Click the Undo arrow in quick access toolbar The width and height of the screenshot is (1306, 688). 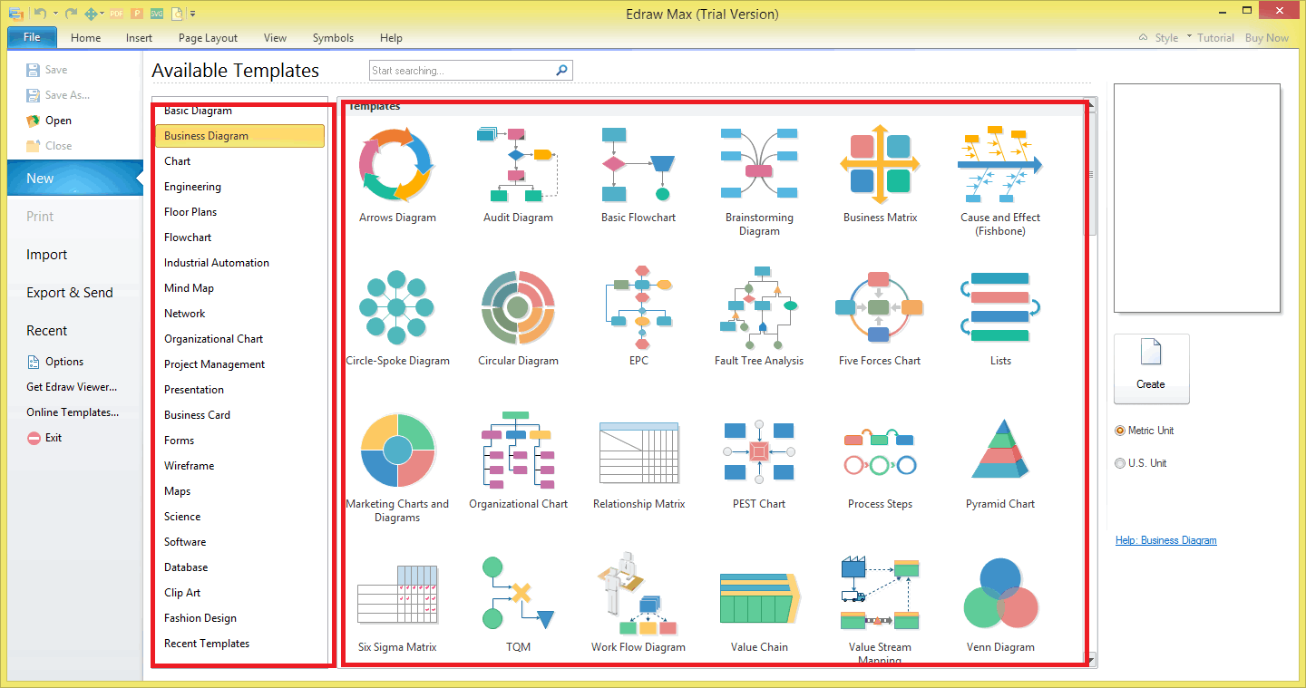(x=39, y=14)
